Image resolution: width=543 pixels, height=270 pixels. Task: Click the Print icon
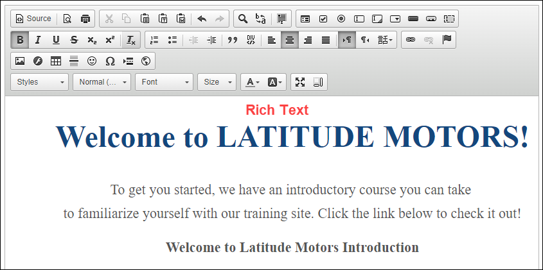point(85,19)
